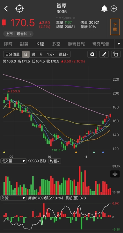Open the 成交量 indicator dropdown
This screenshot has width=123, height=233.
[13, 161]
